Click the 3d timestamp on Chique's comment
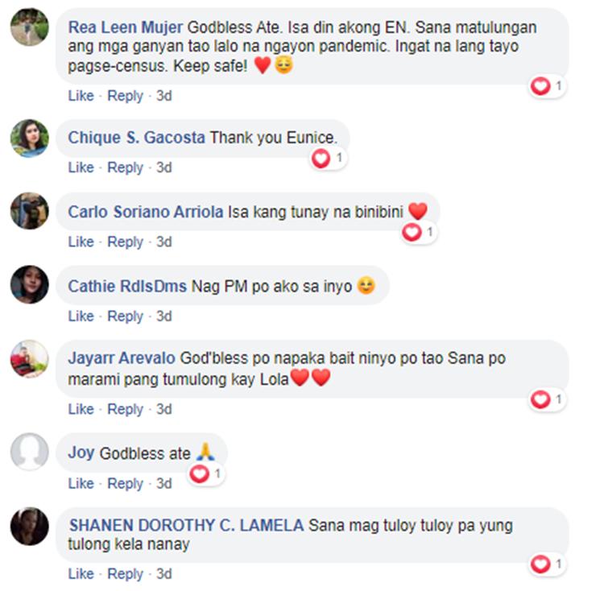Viewport: 604px width, 591px height. pos(163,167)
